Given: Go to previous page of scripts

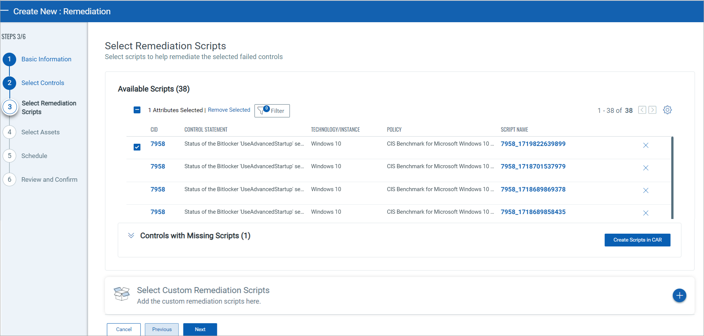Looking at the screenshot, I should click(642, 110).
